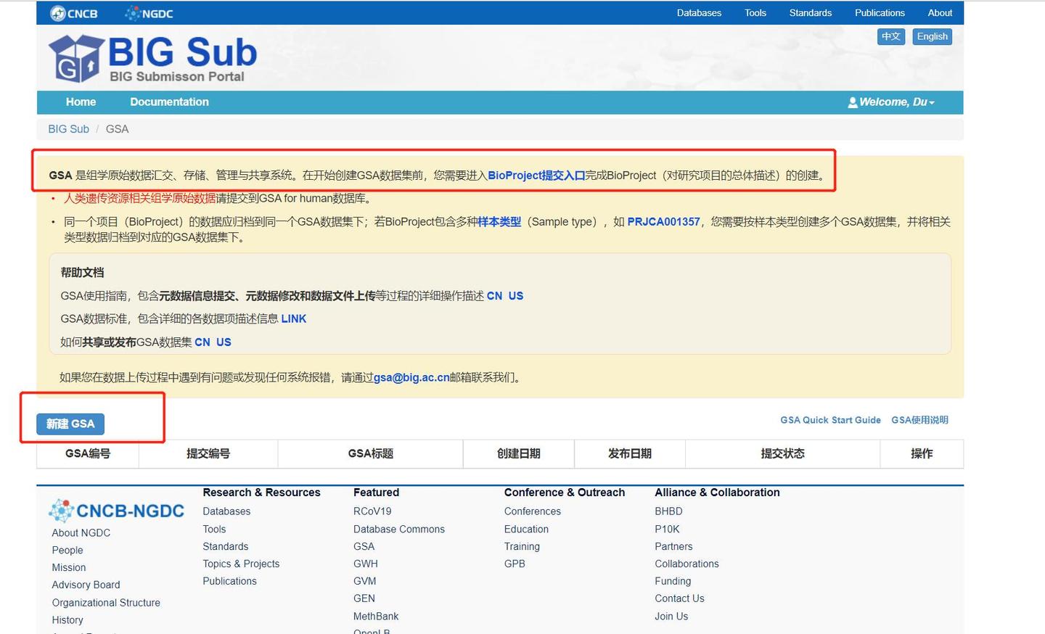This screenshot has width=1045, height=634.
Task: Open the GSA Quick Start Guide
Action: (830, 420)
